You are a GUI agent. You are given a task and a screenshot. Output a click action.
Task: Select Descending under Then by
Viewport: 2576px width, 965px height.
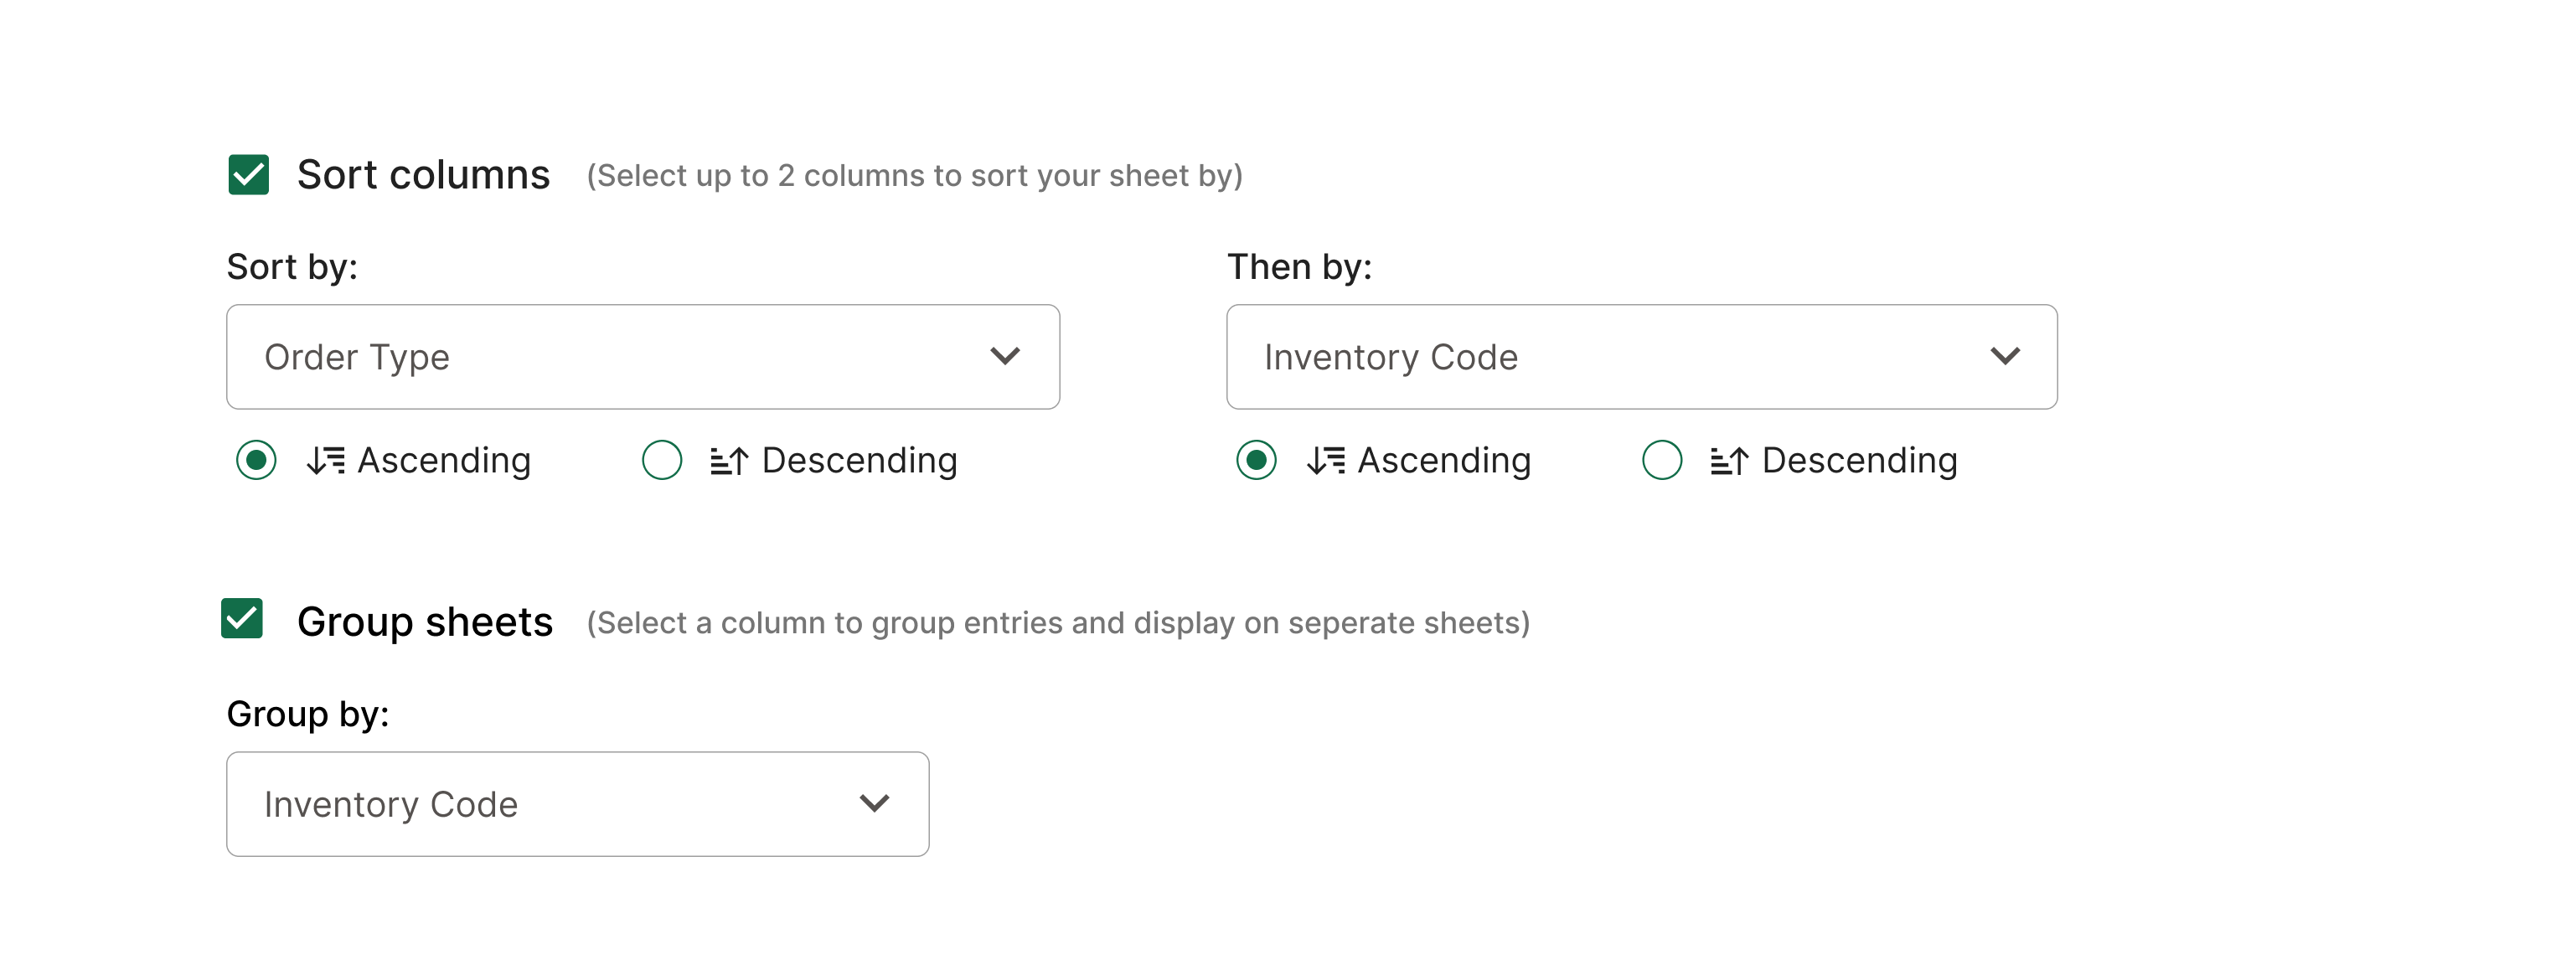(x=1662, y=460)
